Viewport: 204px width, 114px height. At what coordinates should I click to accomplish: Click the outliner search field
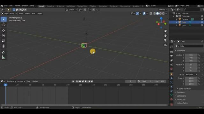(x=192, y=9)
